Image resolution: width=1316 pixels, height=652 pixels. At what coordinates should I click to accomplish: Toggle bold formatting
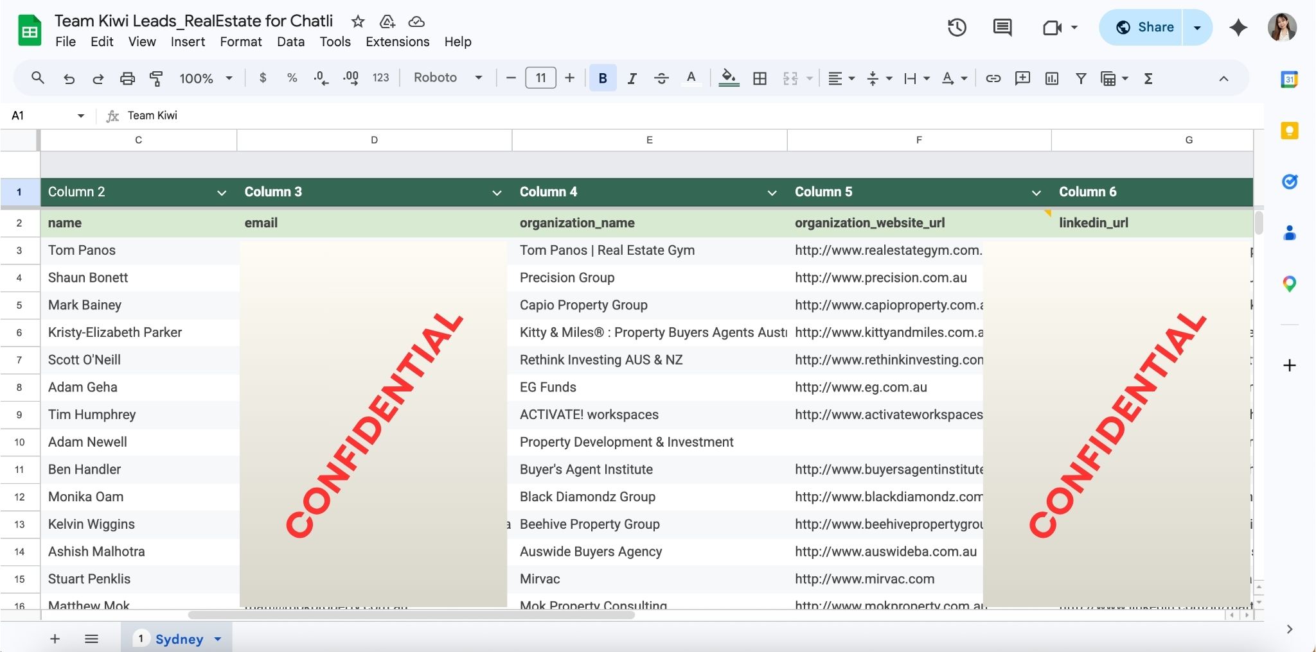pos(603,78)
